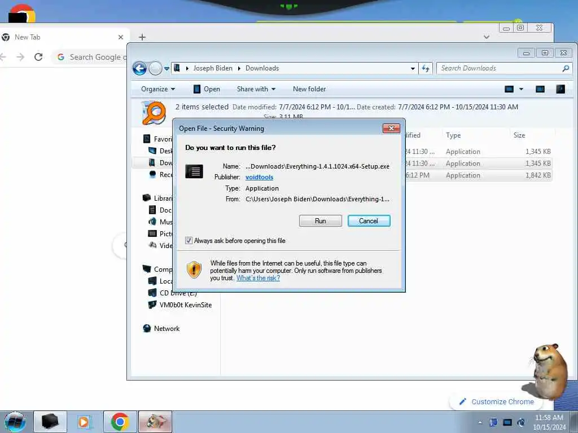Click the Desktop icon in Favorites
This screenshot has height=433, width=578.
tap(152, 151)
